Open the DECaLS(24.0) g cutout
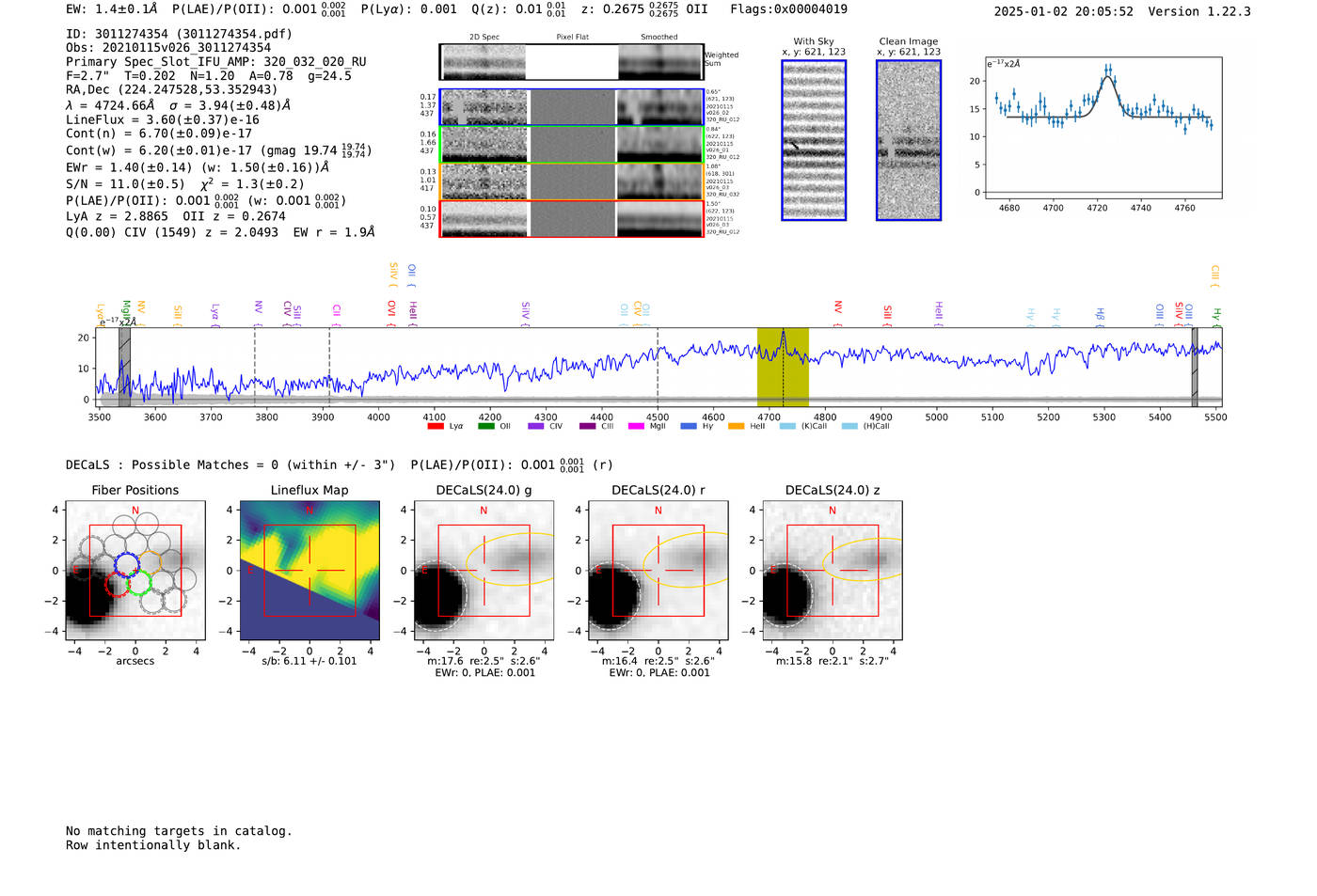This screenshot has height=896, width=1317. tap(484, 570)
